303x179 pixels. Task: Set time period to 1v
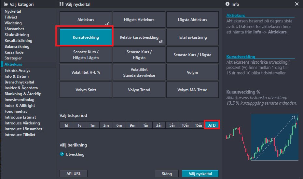pyautogui.click(x=79, y=125)
